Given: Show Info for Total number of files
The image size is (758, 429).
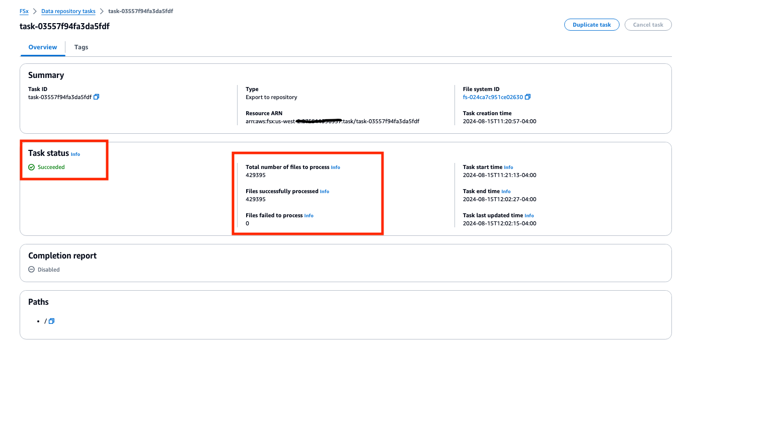Looking at the screenshot, I should (x=335, y=167).
